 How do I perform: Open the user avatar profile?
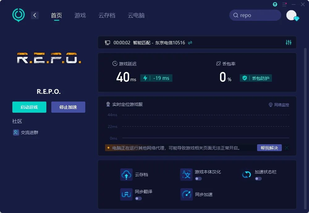(291, 15)
